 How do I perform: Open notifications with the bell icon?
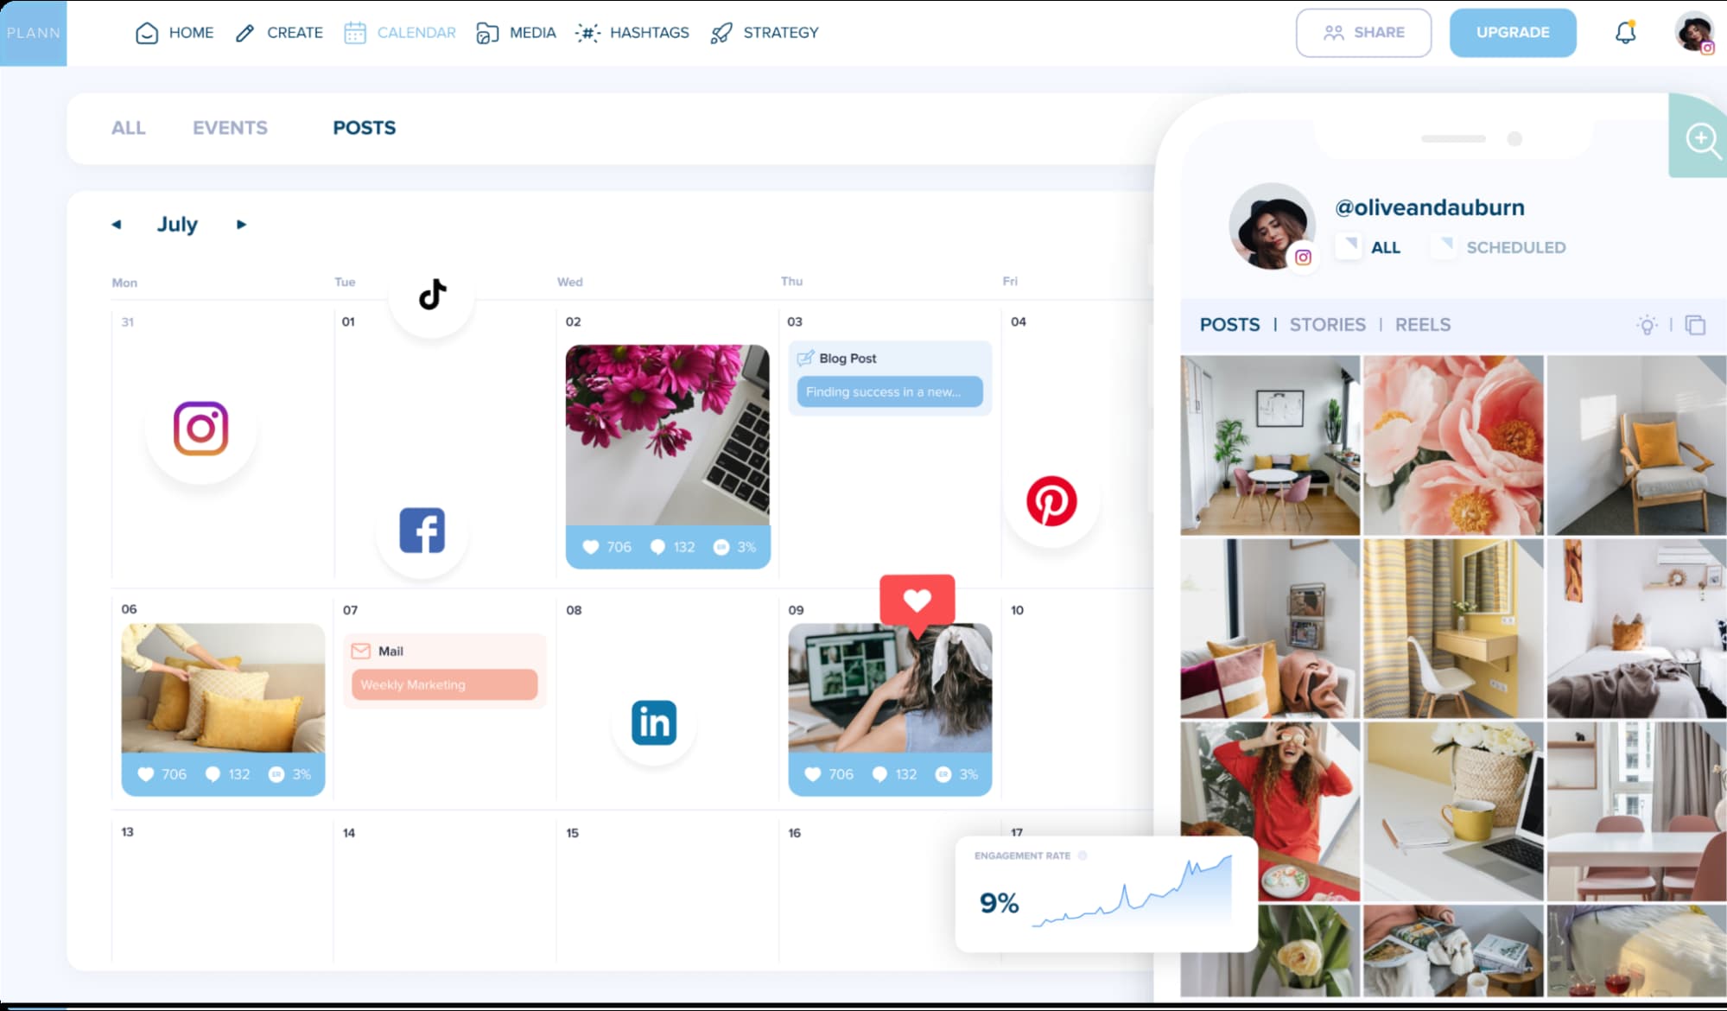pyautogui.click(x=1625, y=33)
